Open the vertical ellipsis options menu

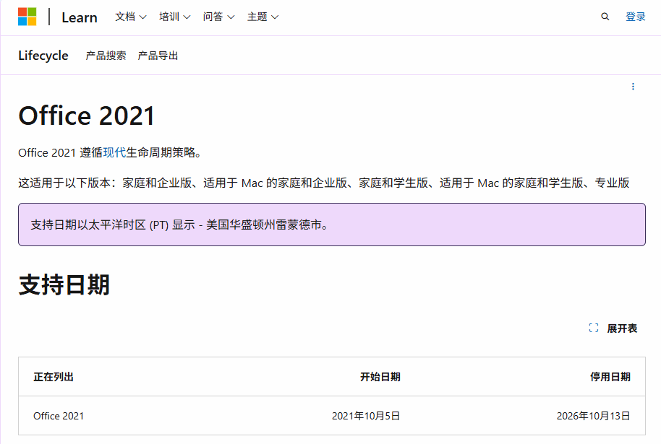634,87
